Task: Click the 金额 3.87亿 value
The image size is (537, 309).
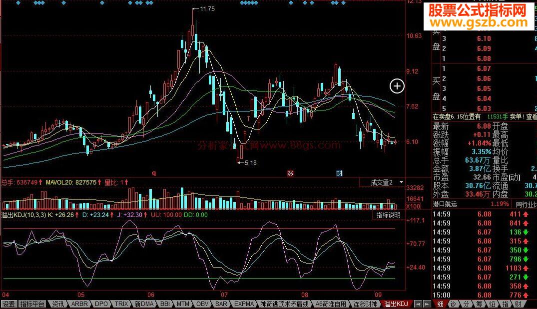Action: 480,168
